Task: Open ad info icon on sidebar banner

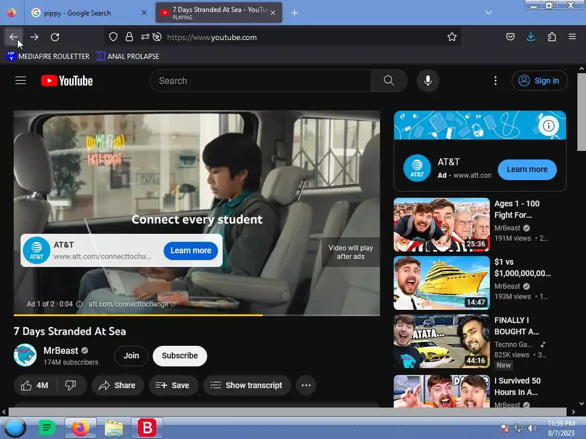Action: [548, 126]
